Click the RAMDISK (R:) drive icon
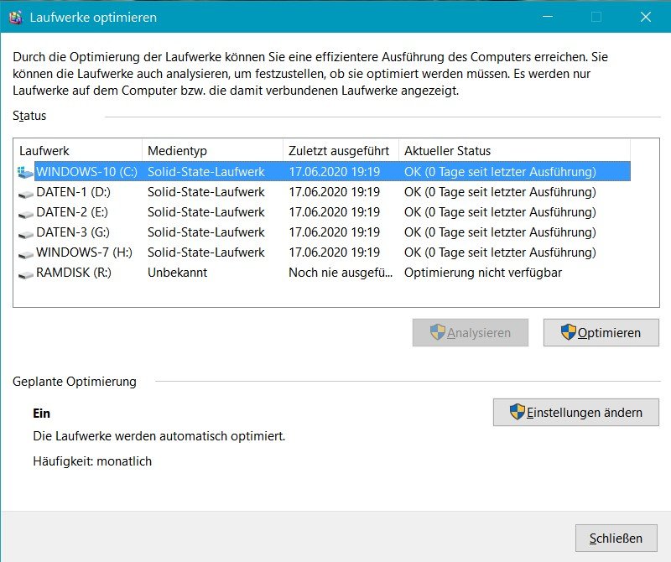Viewport: 671px width, 562px height. (26, 274)
